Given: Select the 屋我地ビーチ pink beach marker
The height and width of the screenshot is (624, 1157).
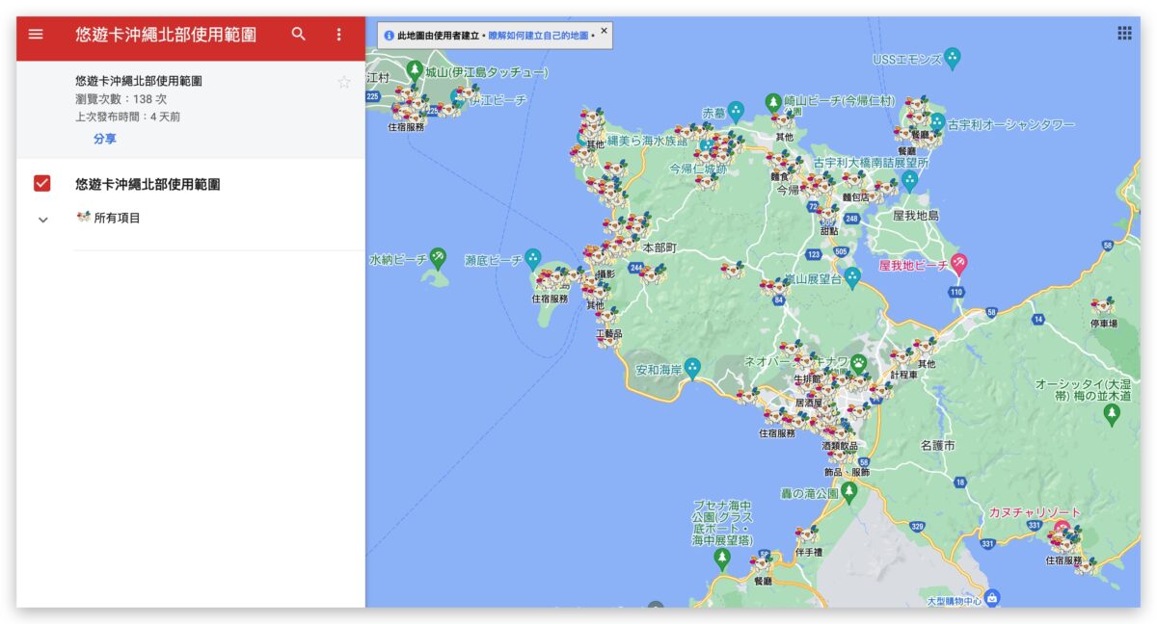Looking at the screenshot, I should [x=958, y=264].
